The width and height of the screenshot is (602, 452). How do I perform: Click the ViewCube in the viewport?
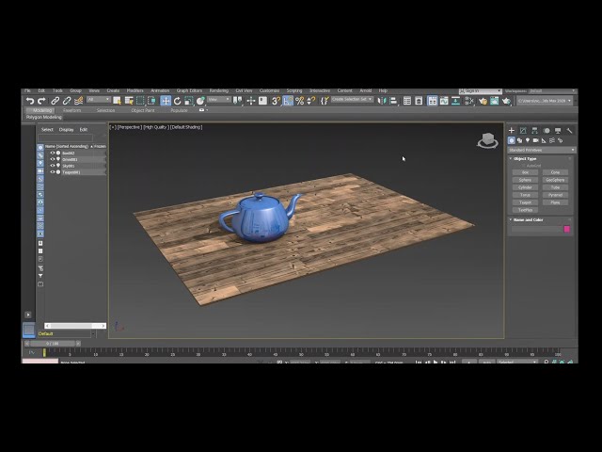pyautogui.click(x=487, y=140)
